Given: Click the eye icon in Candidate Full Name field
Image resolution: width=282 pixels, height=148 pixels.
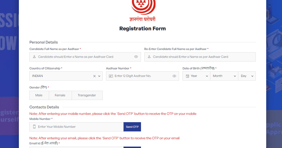Looking at the screenshot, I should [x=136, y=57].
